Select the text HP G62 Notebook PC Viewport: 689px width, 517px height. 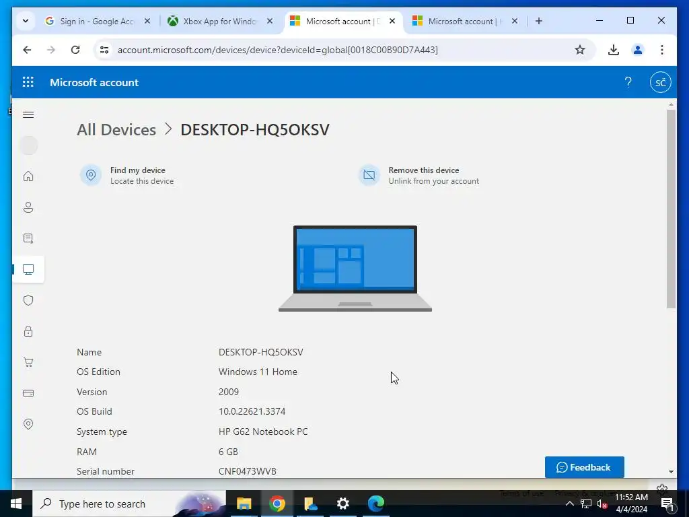[263, 432]
